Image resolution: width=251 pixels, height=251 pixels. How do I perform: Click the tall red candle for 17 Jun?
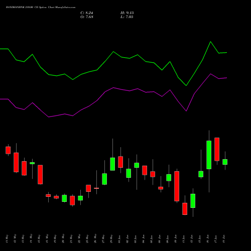point(217,149)
